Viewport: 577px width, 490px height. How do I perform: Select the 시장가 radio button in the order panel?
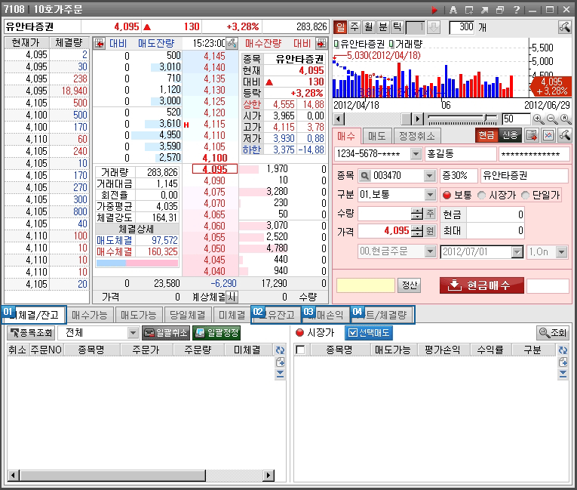[x=481, y=196]
